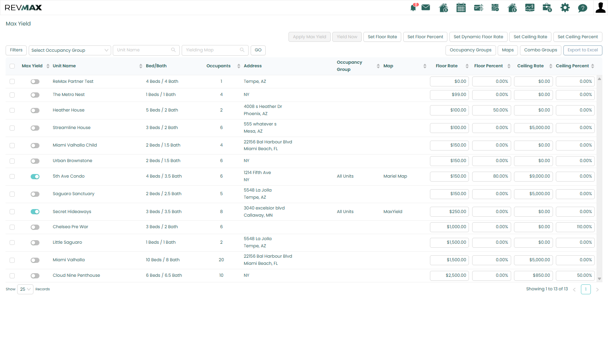The image size is (608, 364).
Task: Click the Miami Valhalla Child unit name
Action: point(75,145)
